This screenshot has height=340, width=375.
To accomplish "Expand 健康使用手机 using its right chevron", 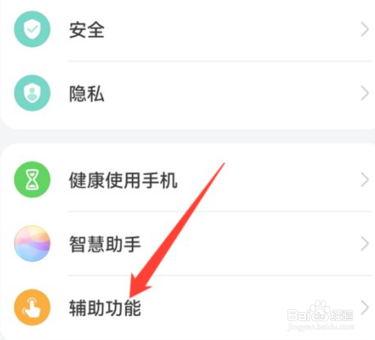I will 365,180.
